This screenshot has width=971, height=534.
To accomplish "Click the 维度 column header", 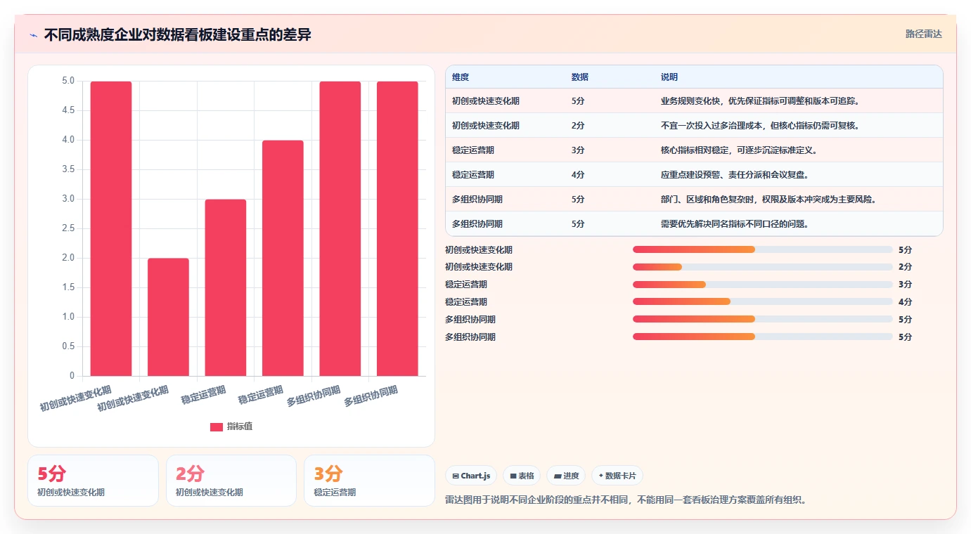I will [x=461, y=77].
